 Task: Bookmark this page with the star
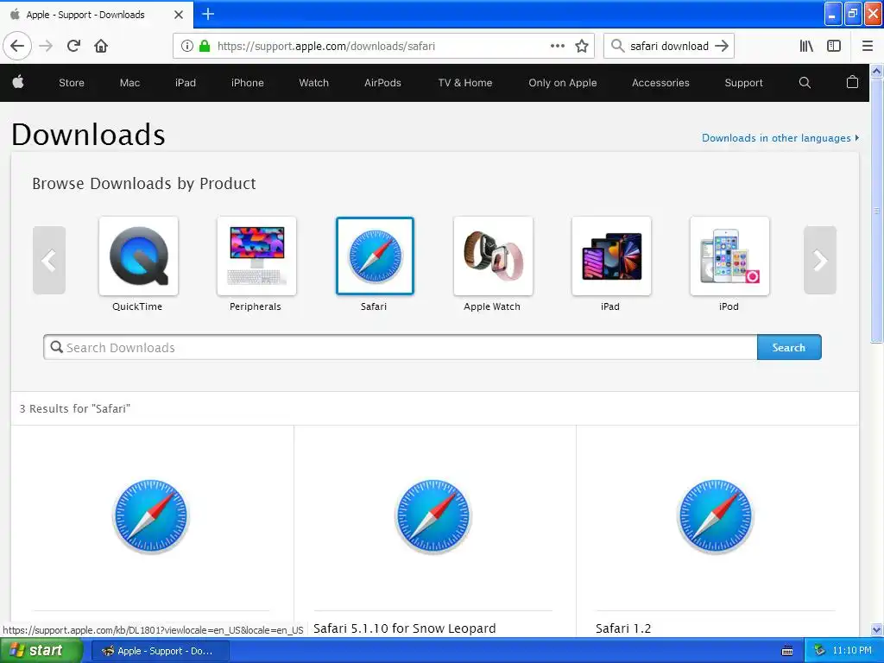coord(582,46)
